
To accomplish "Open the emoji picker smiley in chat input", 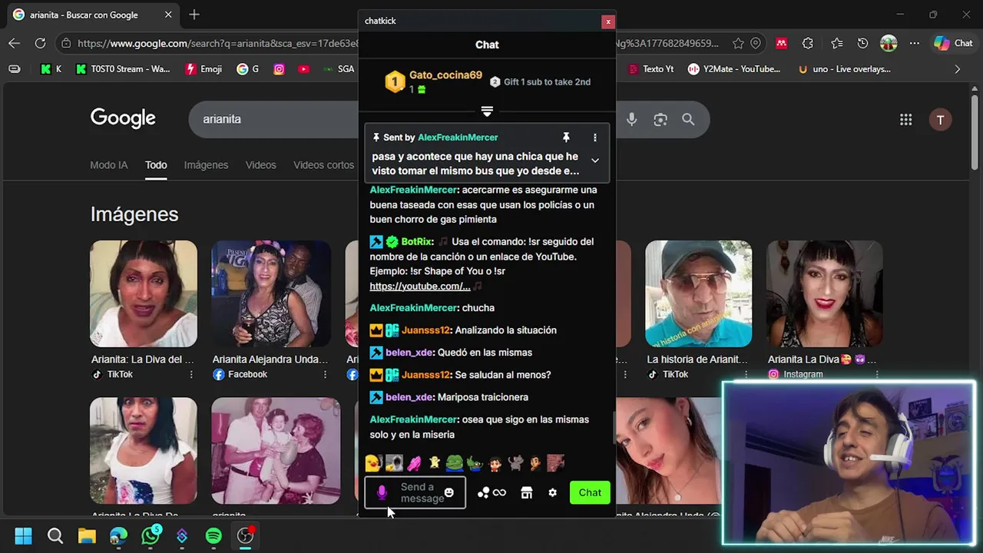I will point(449,493).
